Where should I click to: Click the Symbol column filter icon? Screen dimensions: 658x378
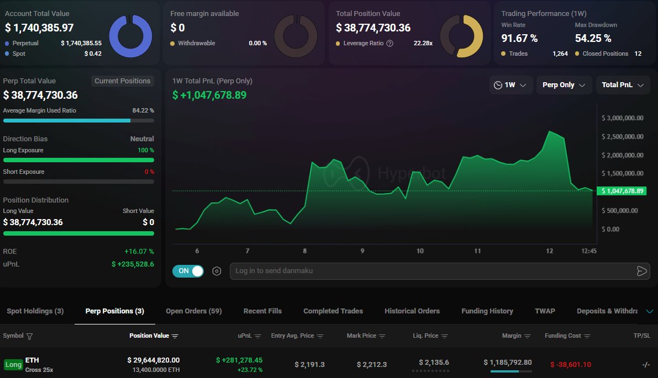[30, 336]
